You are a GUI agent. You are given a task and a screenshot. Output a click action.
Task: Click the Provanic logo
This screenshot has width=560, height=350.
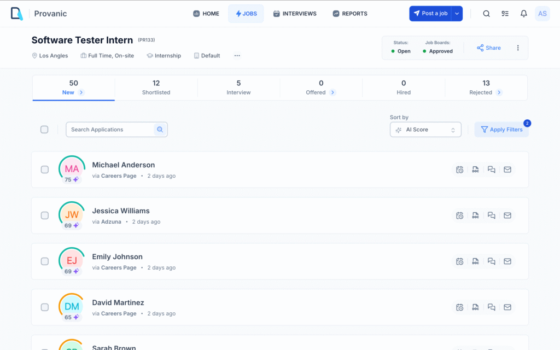point(16,13)
